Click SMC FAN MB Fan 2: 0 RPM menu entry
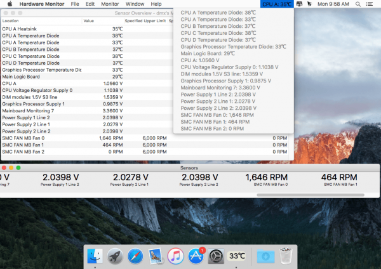The width and height of the screenshot is (381, 269). (x=233, y=129)
